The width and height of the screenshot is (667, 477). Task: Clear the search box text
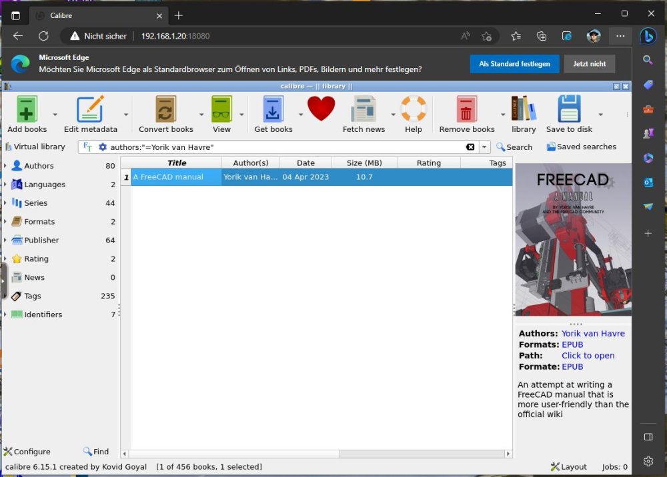pyautogui.click(x=470, y=147)
